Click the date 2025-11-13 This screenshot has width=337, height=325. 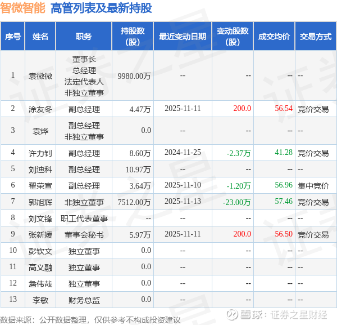click(183, 201)
